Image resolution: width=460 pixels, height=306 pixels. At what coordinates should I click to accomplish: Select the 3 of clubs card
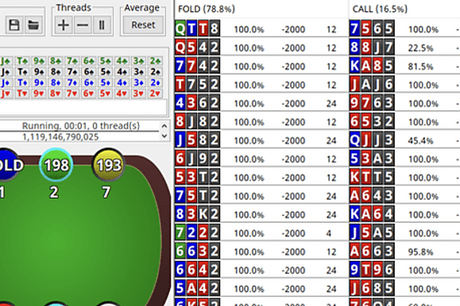(138, 61)
